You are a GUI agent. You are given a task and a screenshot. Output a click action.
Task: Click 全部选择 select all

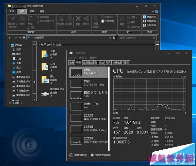click(x=150, y=17)
